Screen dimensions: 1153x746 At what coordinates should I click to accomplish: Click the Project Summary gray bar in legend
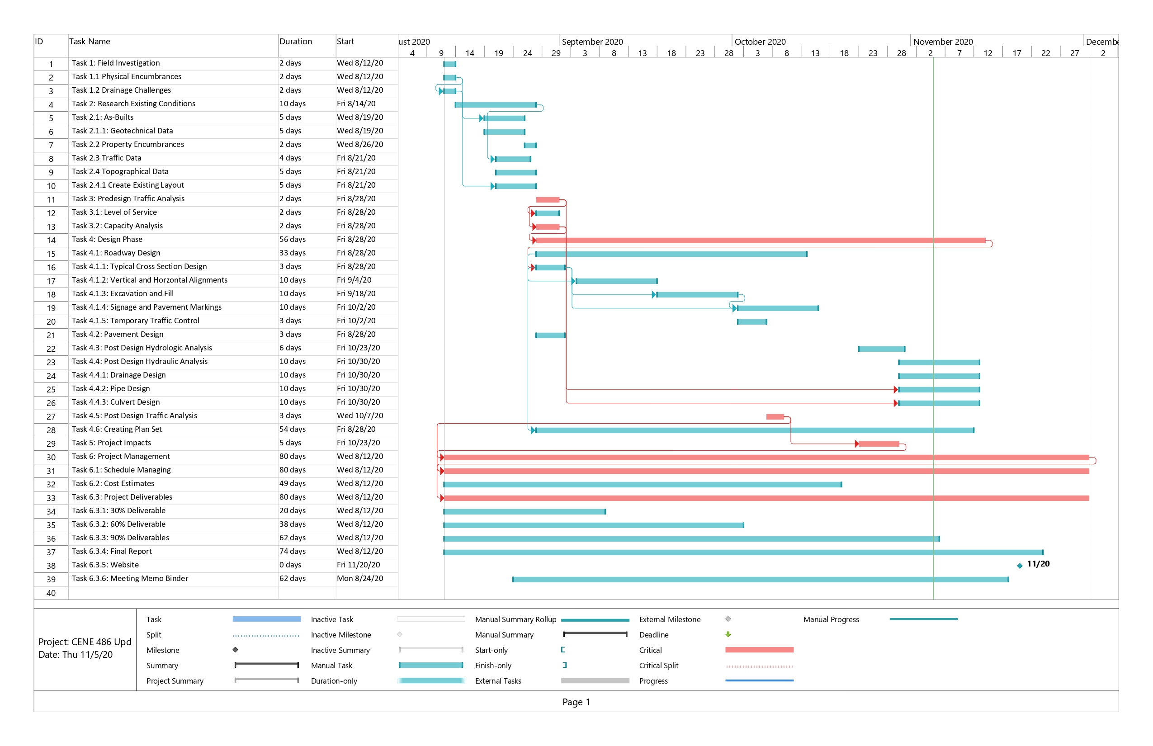pos(266,680)
